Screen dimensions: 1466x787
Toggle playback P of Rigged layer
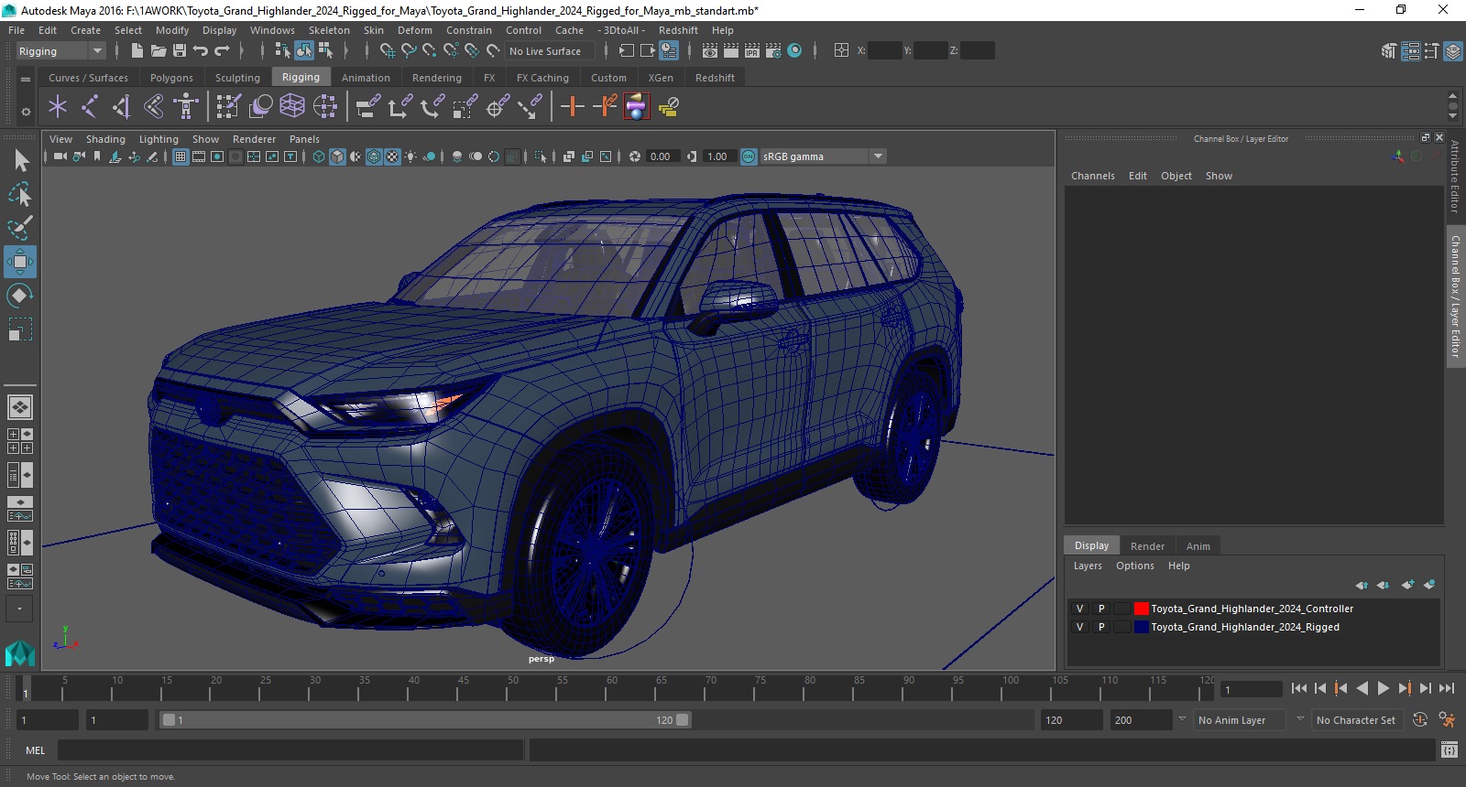(1101, 627)
